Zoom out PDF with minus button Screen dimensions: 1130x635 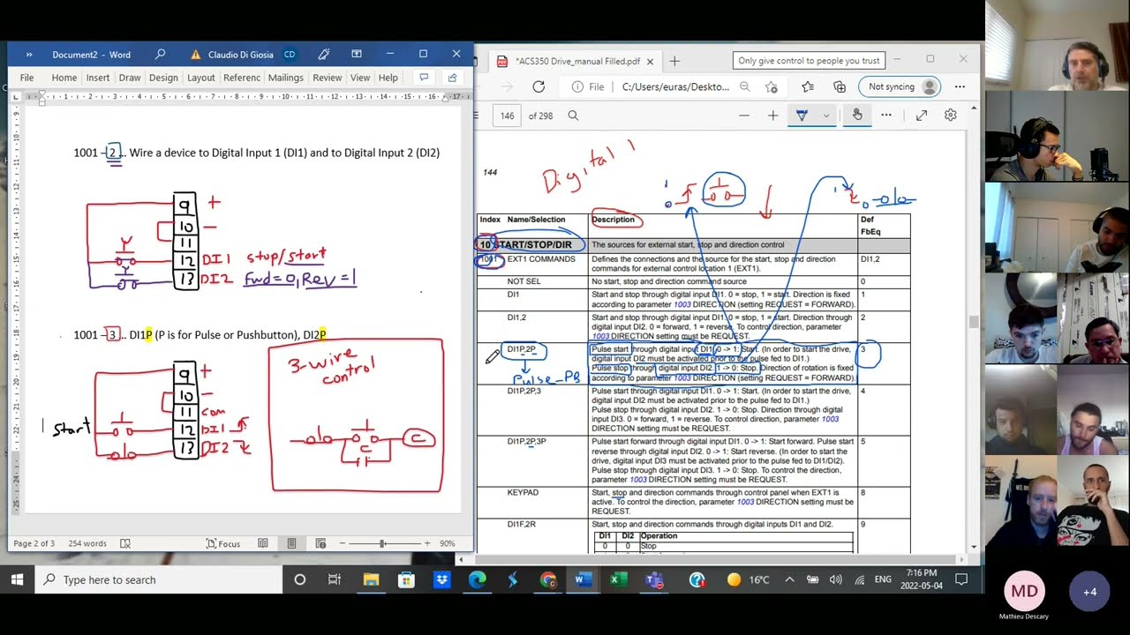click(x=744, y=116)
